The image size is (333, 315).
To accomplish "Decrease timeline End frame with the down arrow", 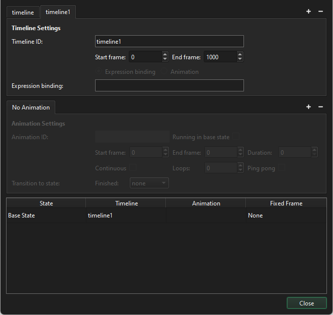I will pyautogui.click(x=240, y=60).
